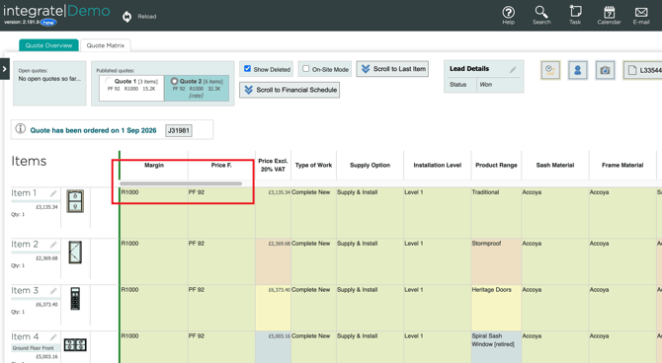The image size is (662, 363).
Task: Switch to Quote Overview tab
Action: pyautogui.click(x=48, y=45)
